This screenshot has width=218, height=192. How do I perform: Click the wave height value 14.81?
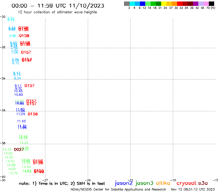click(12, 169)
